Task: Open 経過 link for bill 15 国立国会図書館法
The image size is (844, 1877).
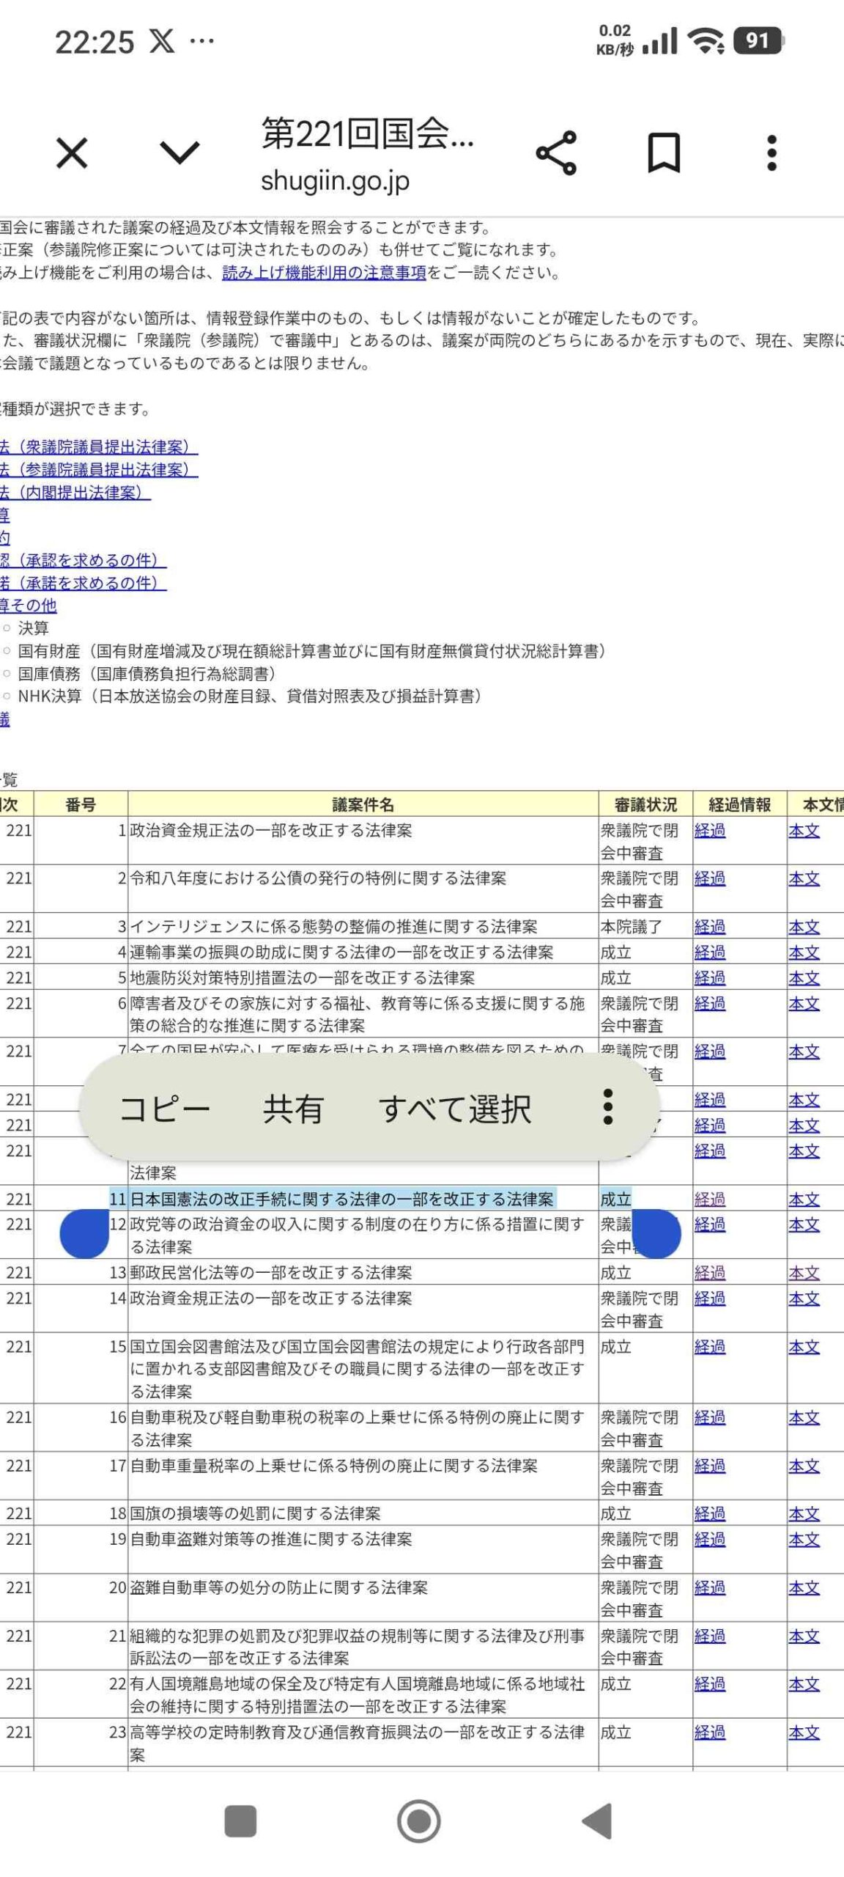Action: (x=710, y=1347)
